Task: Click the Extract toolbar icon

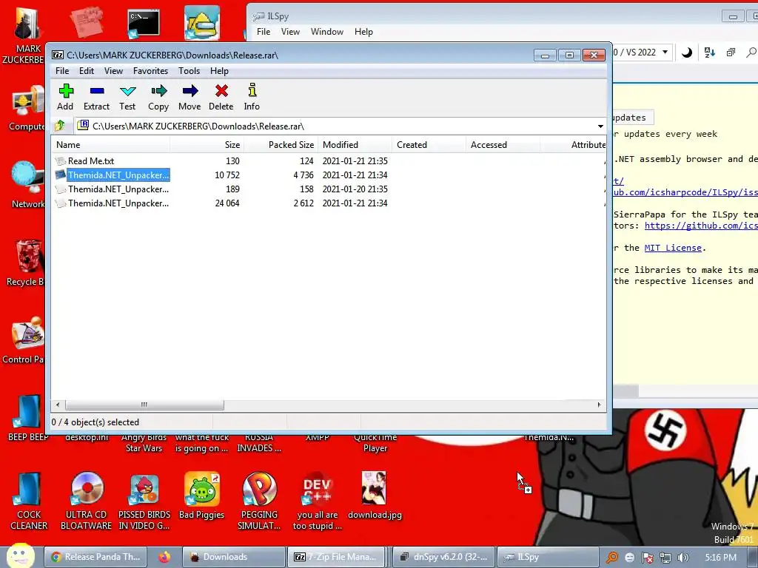Action: 97,97
